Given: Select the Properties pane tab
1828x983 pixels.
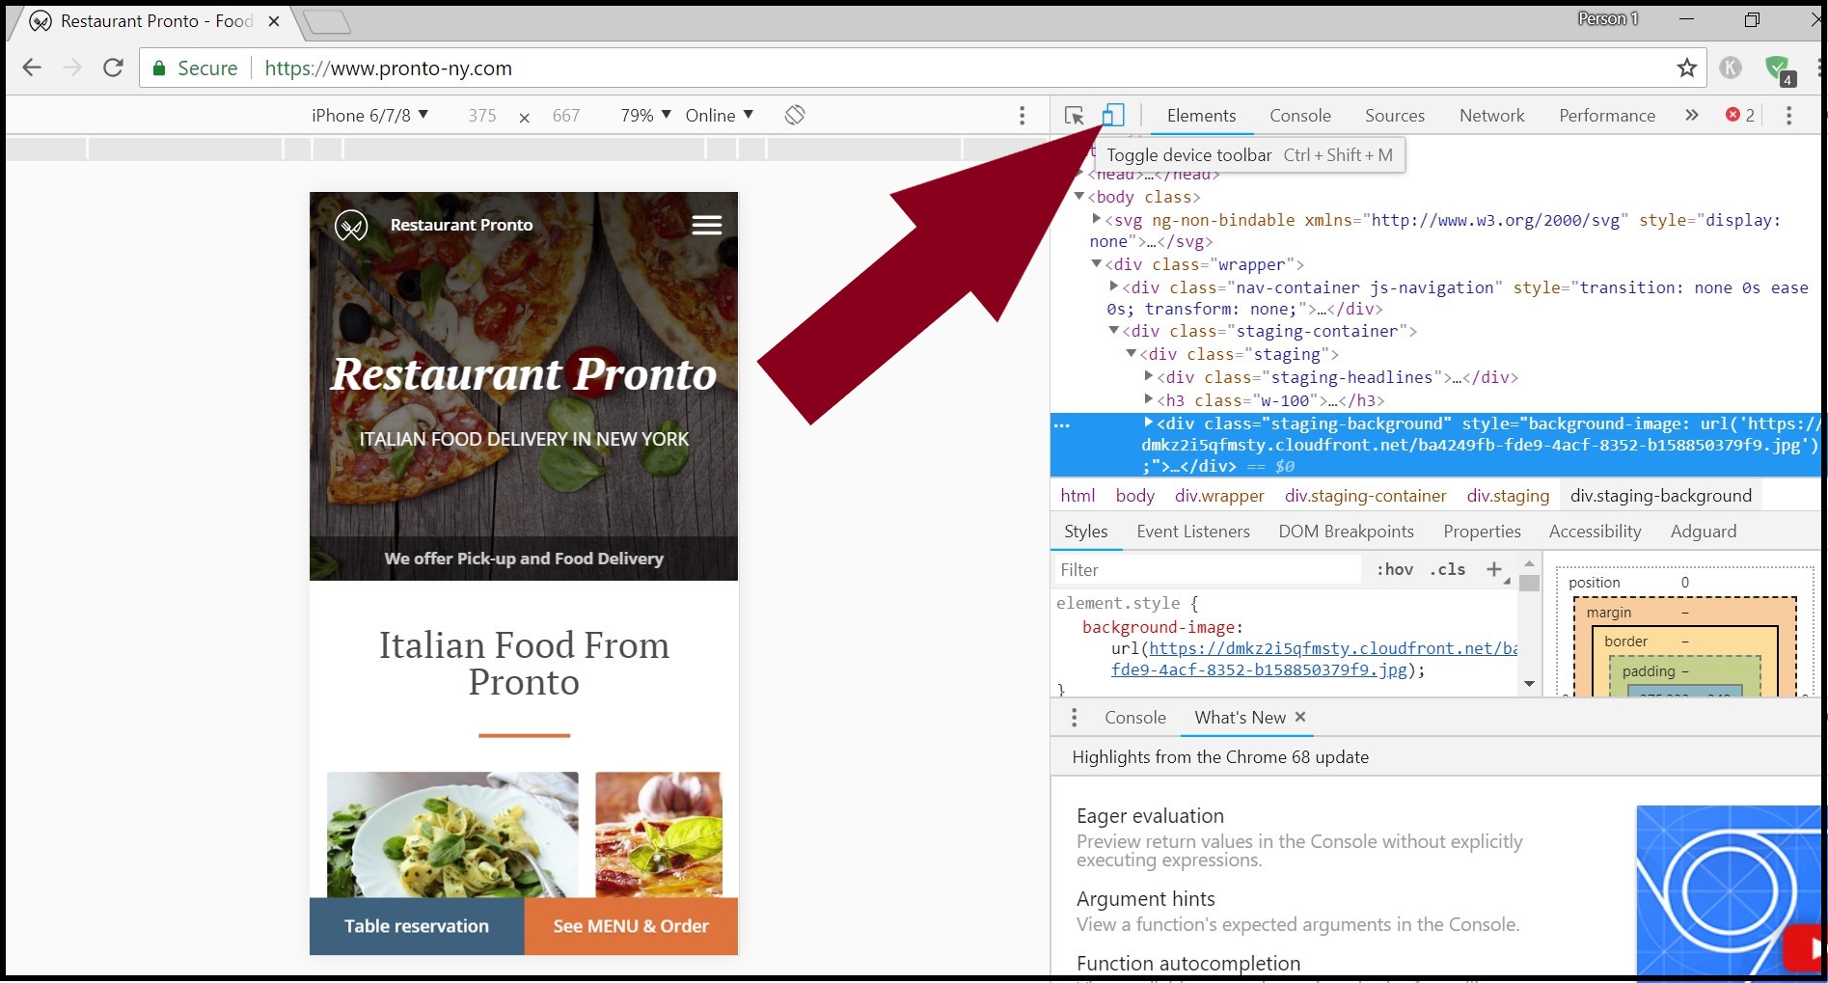Looking at the screenshot, I should point(1483,532).
